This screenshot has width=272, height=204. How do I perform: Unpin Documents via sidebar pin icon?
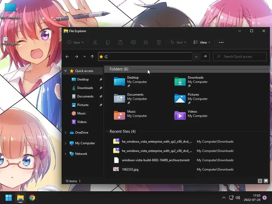point(101,96)
